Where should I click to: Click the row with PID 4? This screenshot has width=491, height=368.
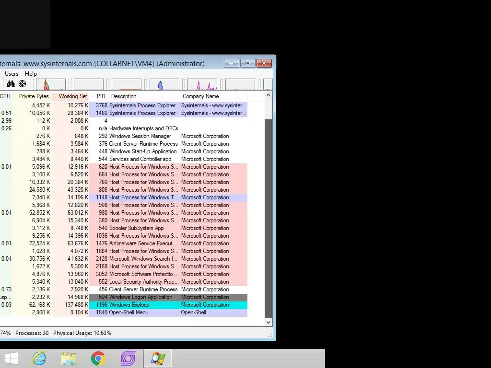pos(124,121)
